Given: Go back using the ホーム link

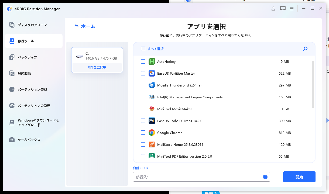Looking at the screenshot, I should 85,26.
